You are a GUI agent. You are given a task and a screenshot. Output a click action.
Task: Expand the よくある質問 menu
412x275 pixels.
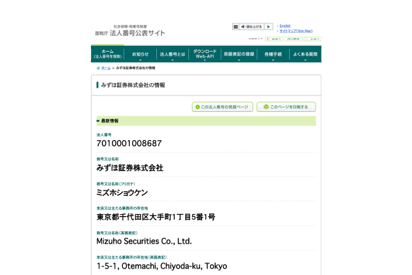pos(305,54)
